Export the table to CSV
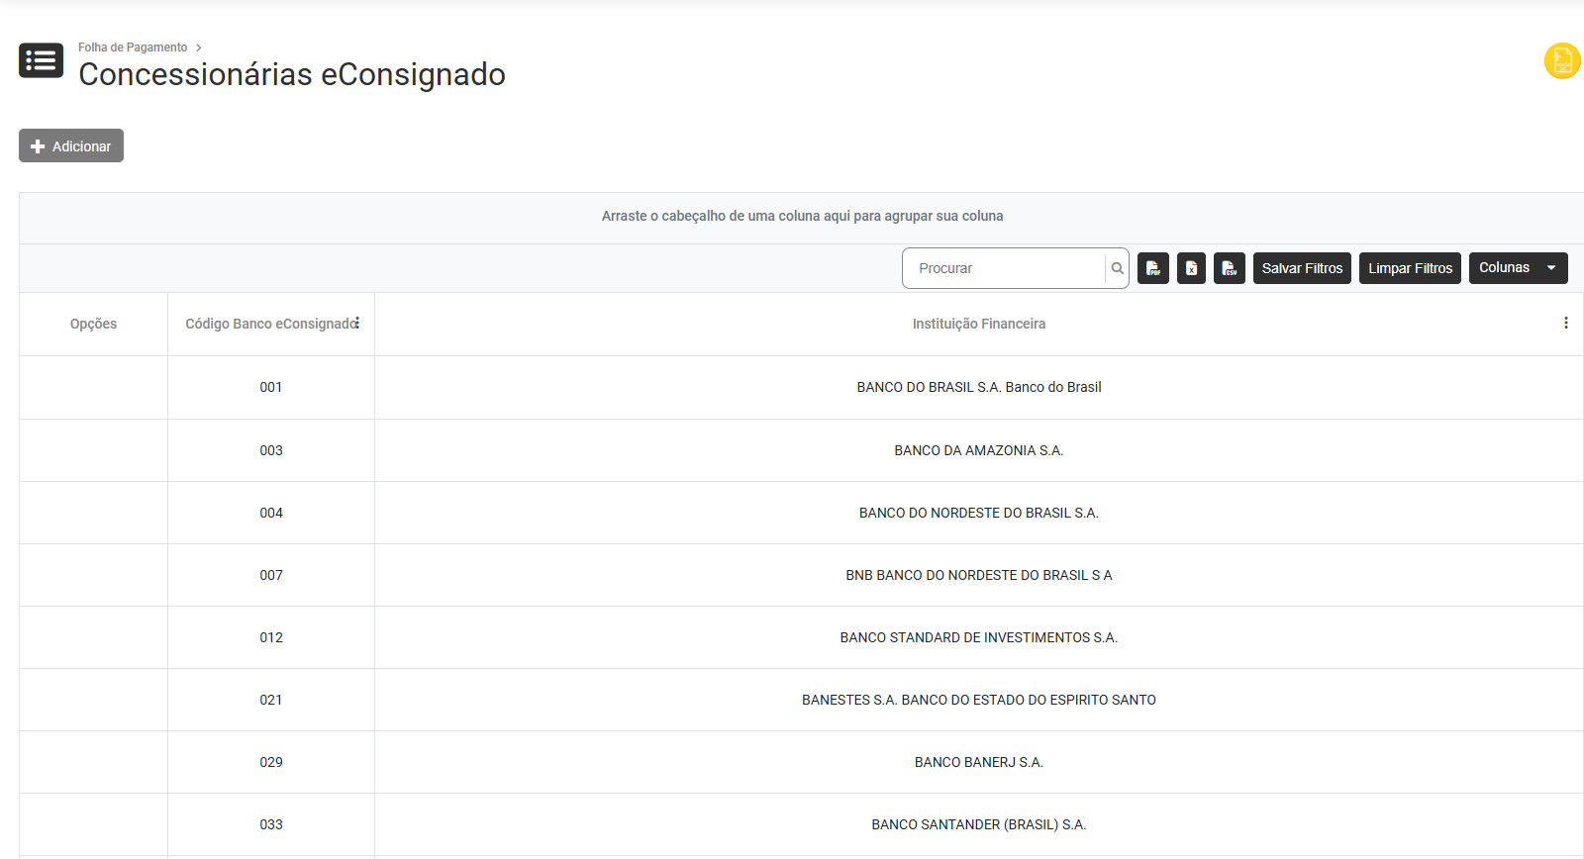 coord(1230,268)
